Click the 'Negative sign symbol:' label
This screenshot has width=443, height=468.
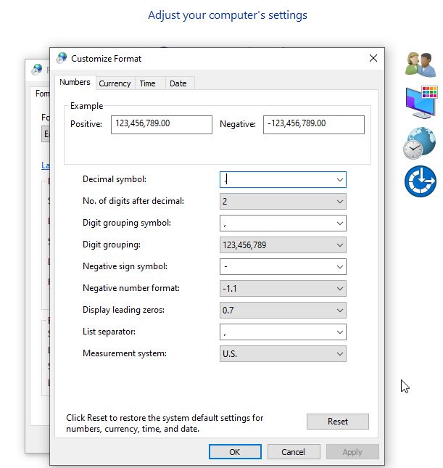125,266
